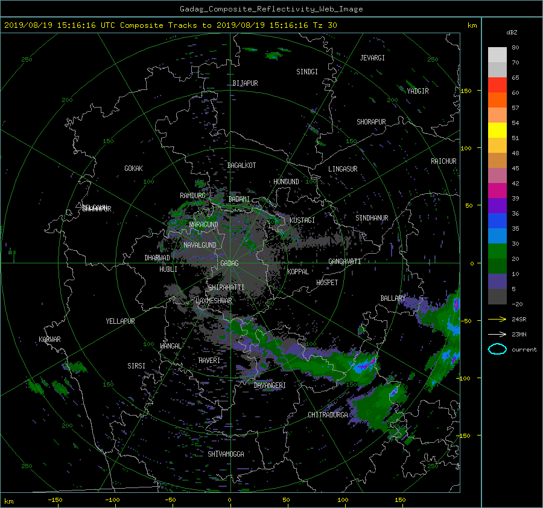Click the Gadag_Composite_Reflectivity_Web_Image title
The height and width of the screenshot is (508, 543).
271,9
